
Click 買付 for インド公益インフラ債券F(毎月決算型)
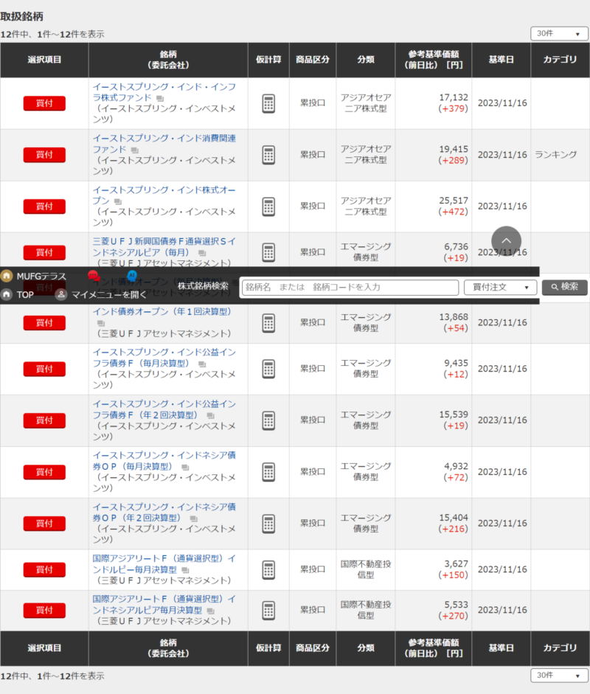point(44,369)
